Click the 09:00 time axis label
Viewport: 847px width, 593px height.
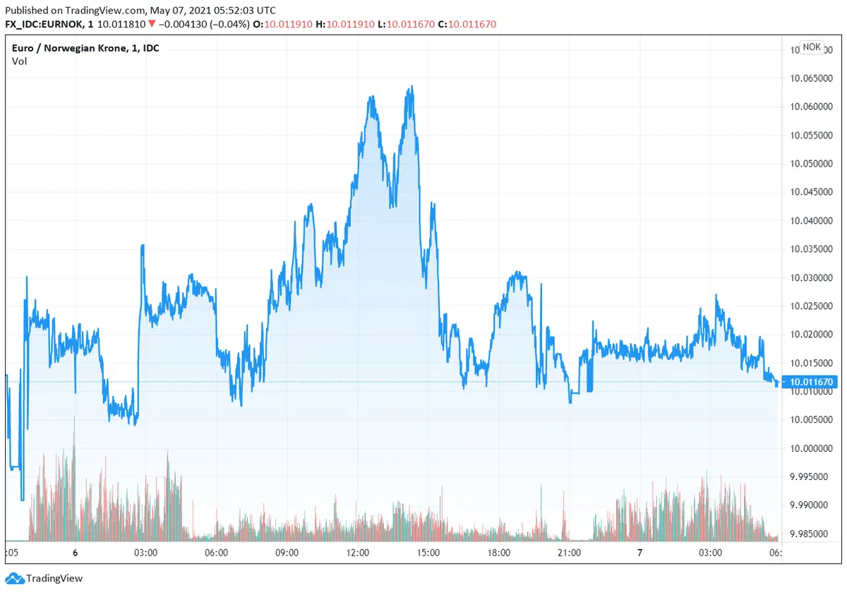click(287, 553)
